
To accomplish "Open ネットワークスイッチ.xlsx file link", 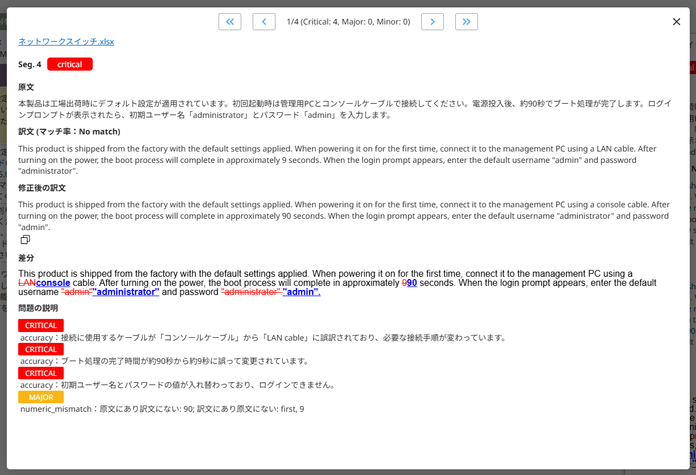I will click(66, 42).
